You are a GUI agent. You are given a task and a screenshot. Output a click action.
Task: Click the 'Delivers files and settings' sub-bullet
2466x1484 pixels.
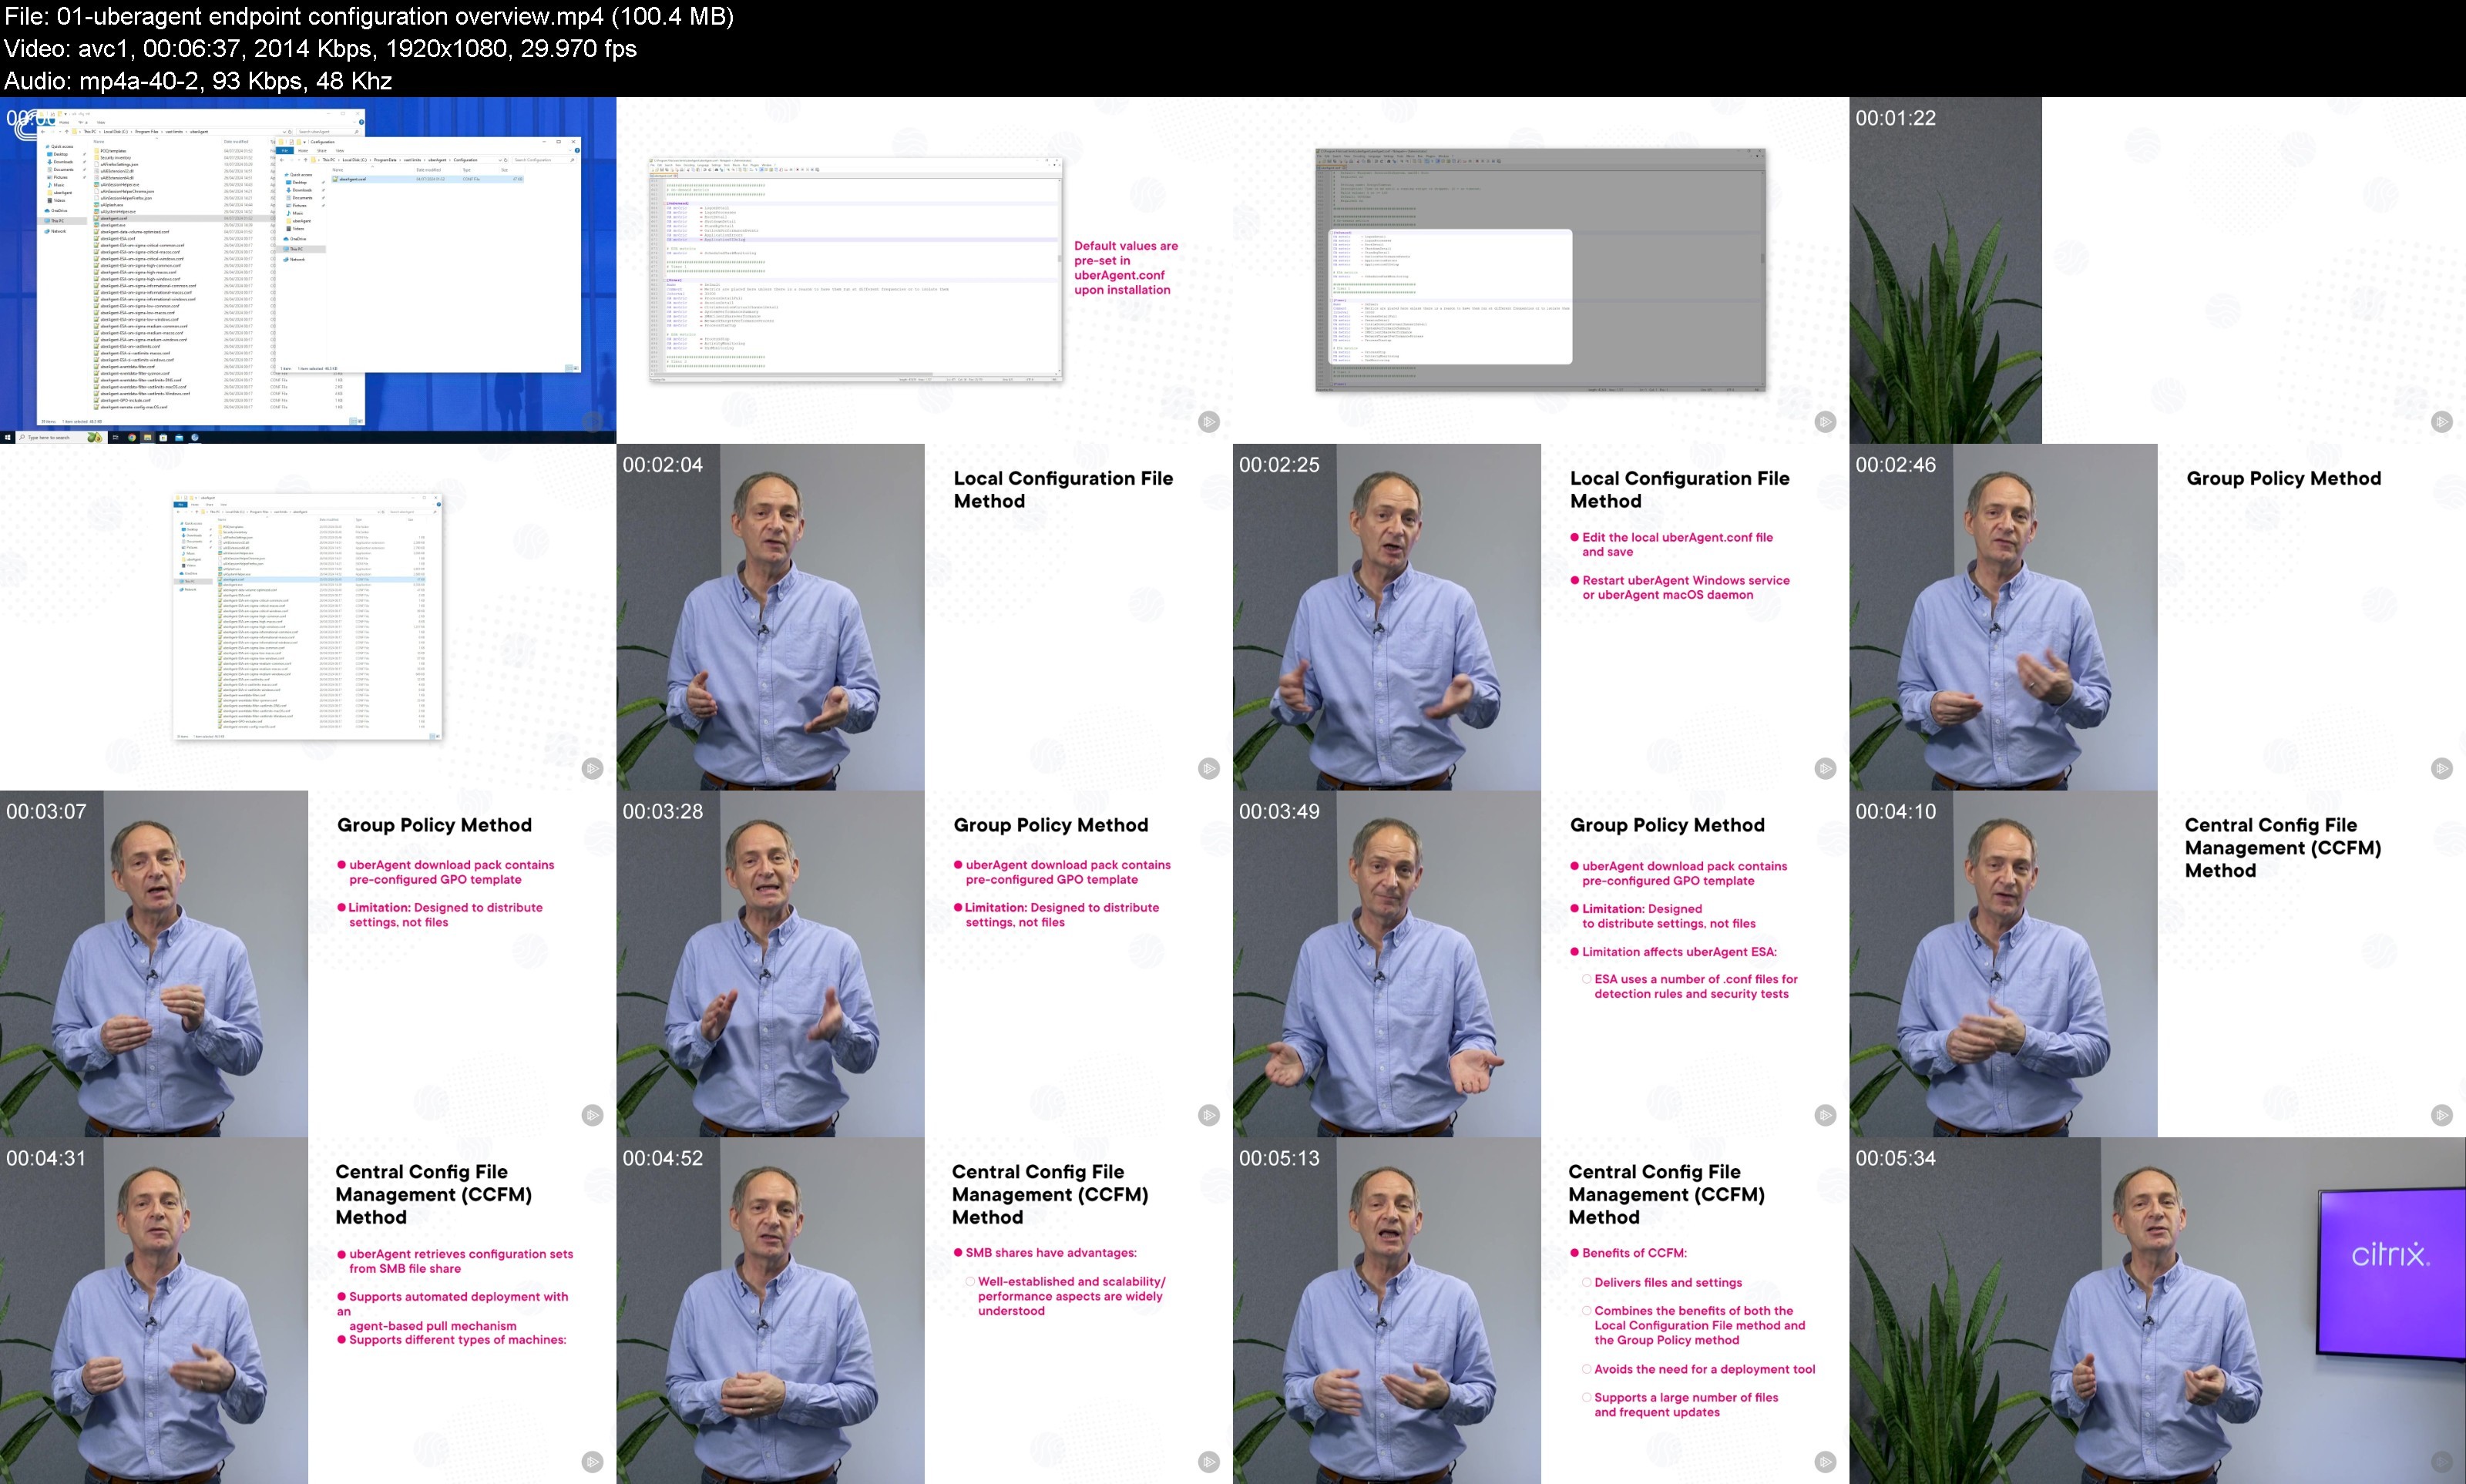1662,1282
